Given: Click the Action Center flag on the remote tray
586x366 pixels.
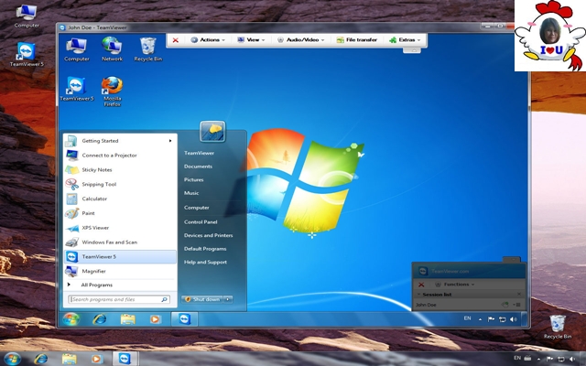Looking at the screenshot, I should click(x=491, y=319).
